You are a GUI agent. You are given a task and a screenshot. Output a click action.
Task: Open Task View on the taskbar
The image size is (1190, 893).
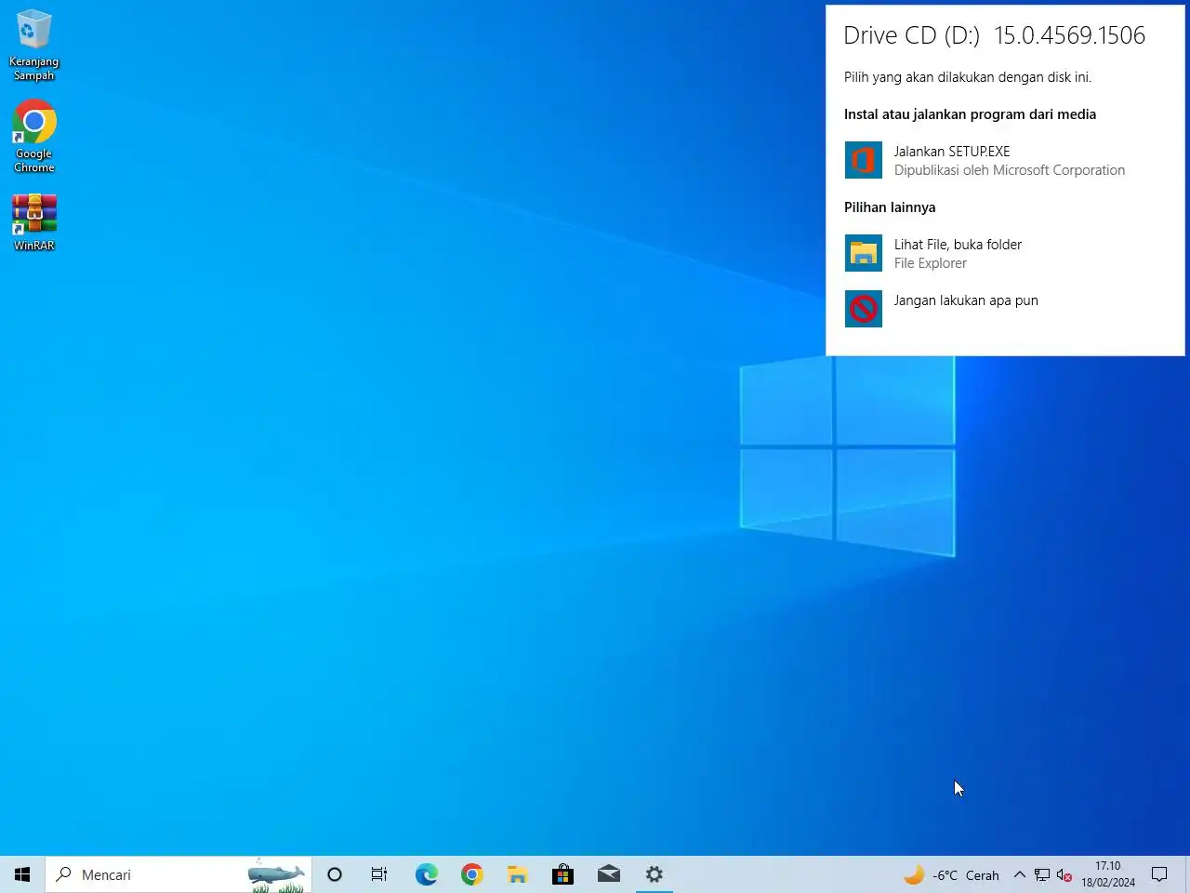tap(379, 874)
